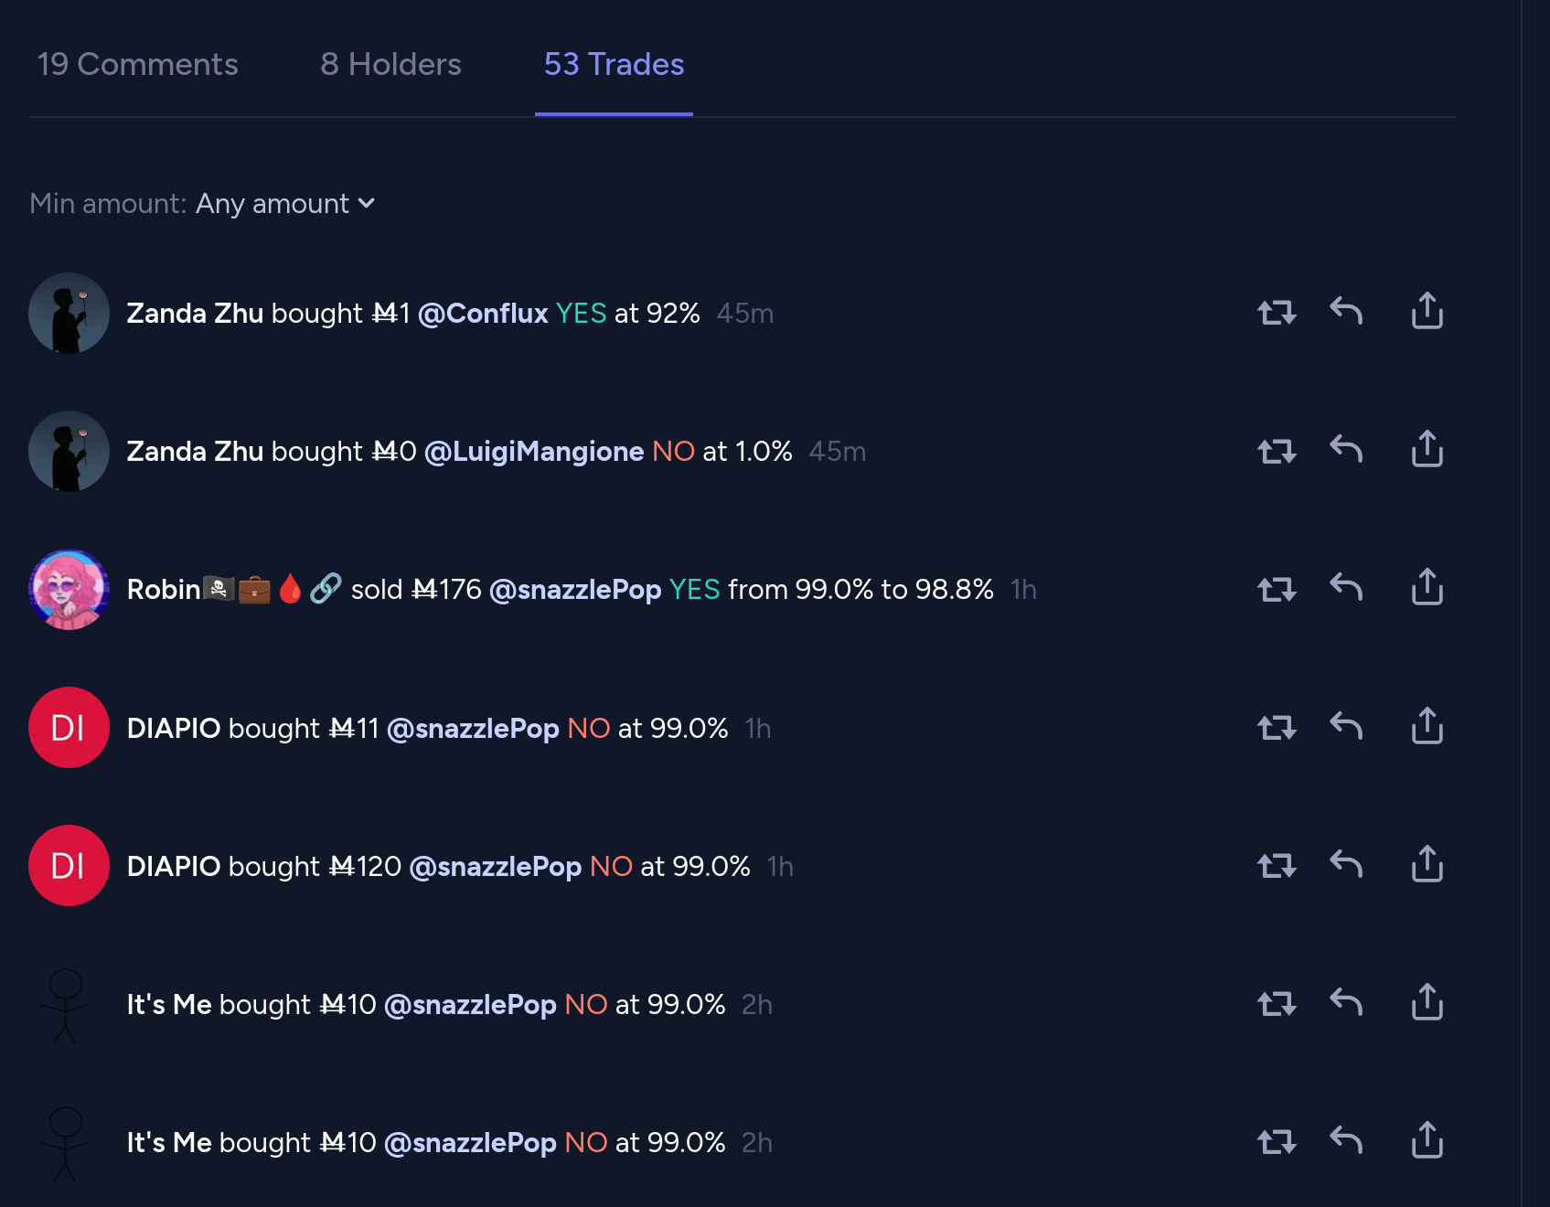Click @snazzlePop in Robin's trade row
The height and width of the screenshot is (1207, 1550).
coord(575,590)
